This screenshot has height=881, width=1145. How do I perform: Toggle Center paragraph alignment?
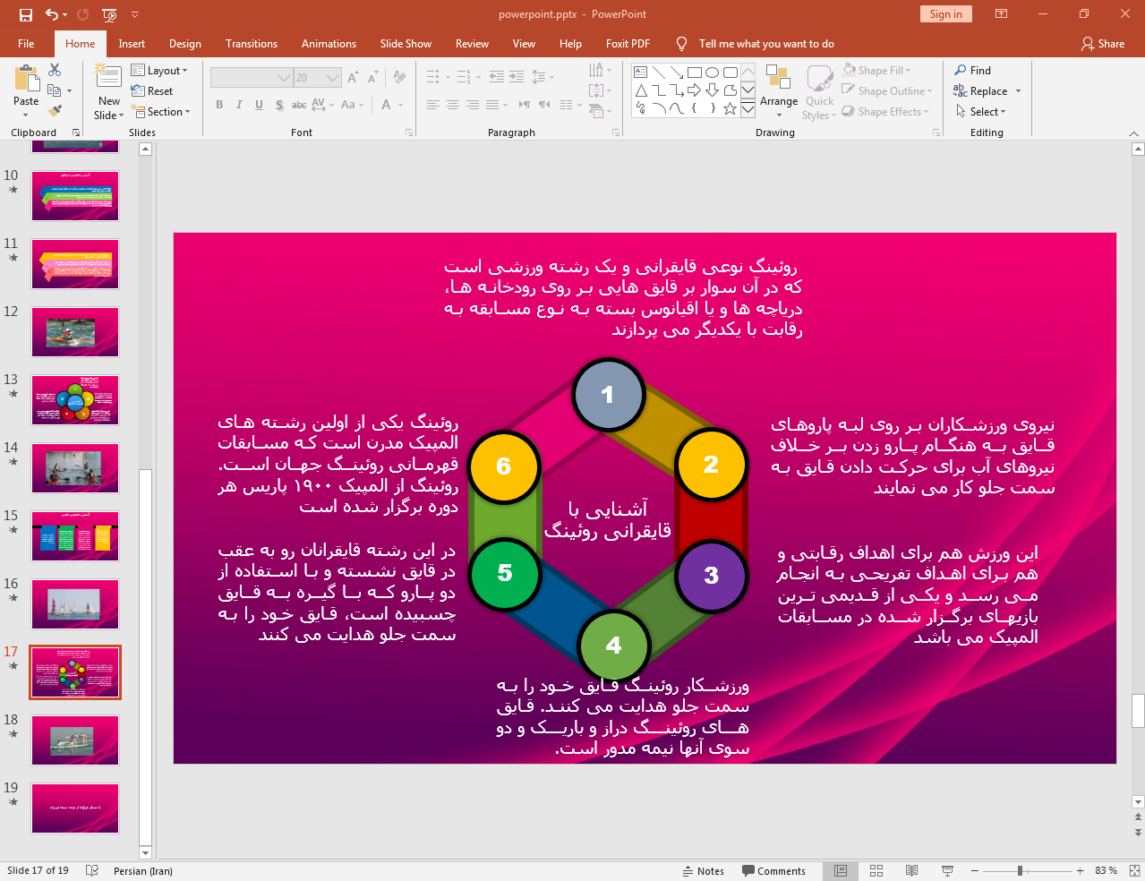[x=453, y=105]
